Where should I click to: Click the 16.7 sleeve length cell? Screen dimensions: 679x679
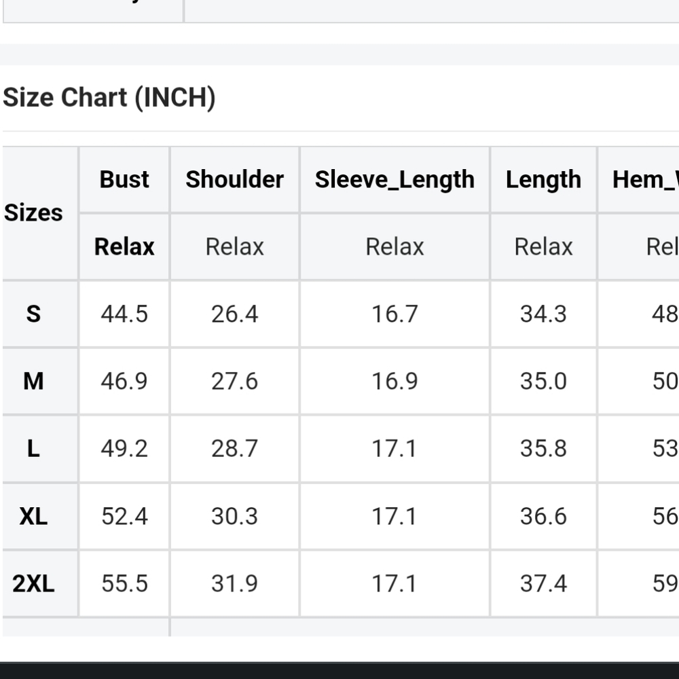coord(394,314)
